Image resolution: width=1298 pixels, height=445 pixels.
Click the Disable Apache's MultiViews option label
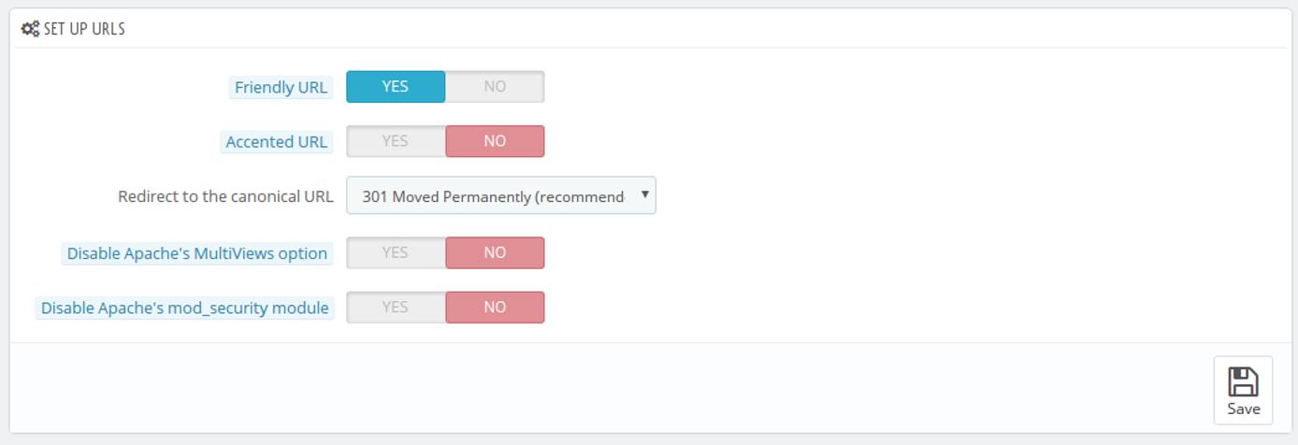(x=197, y=253)
